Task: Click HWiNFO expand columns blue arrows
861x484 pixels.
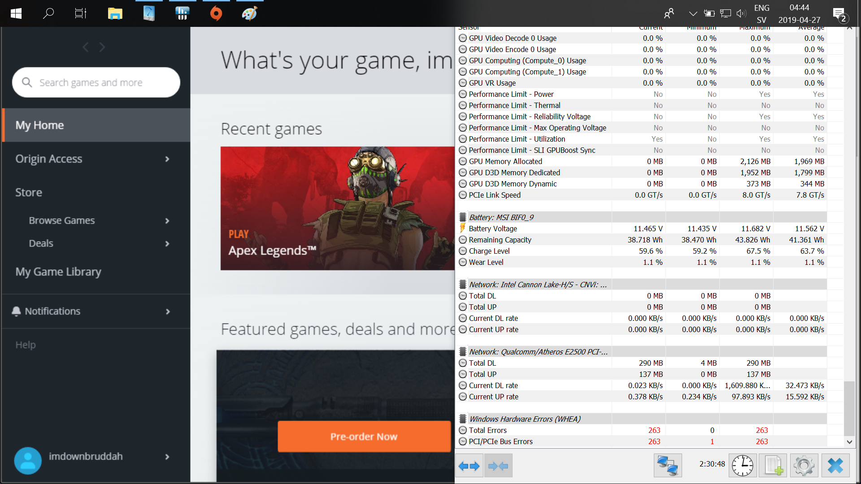Action: (469, 466)
